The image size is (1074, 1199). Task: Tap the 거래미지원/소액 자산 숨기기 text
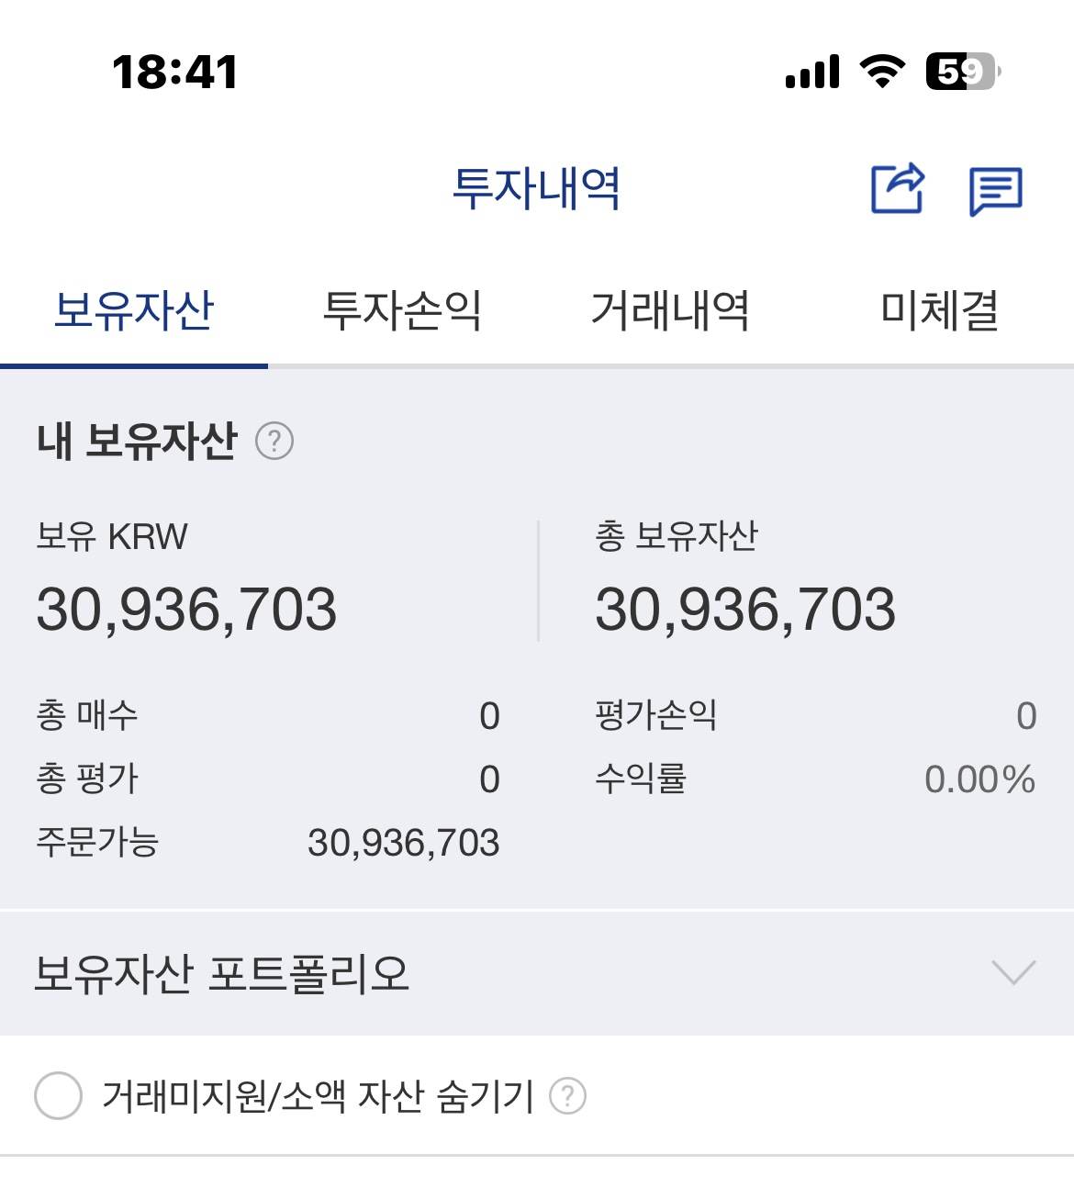pyautogui.click(x=318, y=1095)
